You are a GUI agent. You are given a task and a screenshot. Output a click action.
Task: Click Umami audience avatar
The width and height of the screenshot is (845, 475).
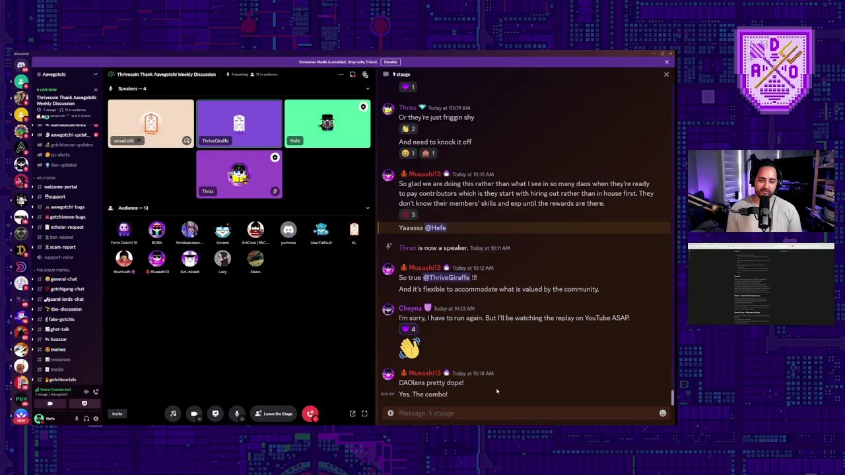[x=222, y=230]
